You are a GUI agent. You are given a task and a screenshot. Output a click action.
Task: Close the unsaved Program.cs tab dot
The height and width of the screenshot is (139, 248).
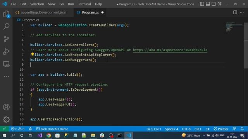click(x=102, y=12)
